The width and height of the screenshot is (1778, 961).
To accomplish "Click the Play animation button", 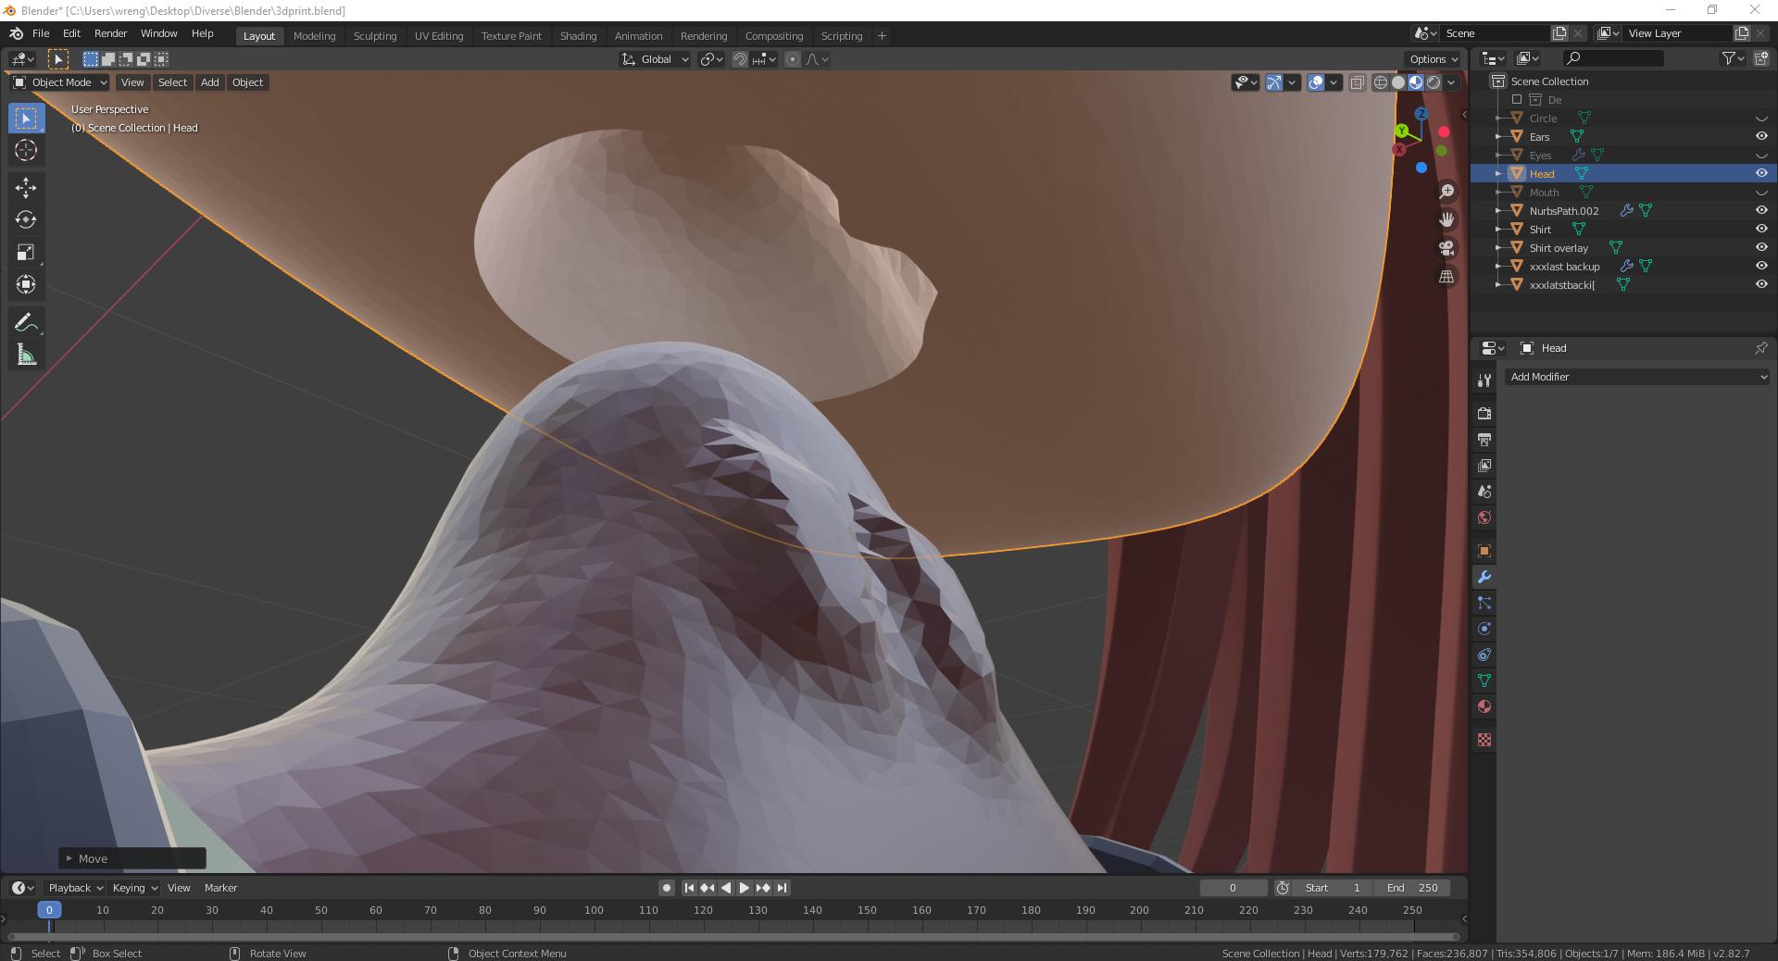I will tap(745, 888).
